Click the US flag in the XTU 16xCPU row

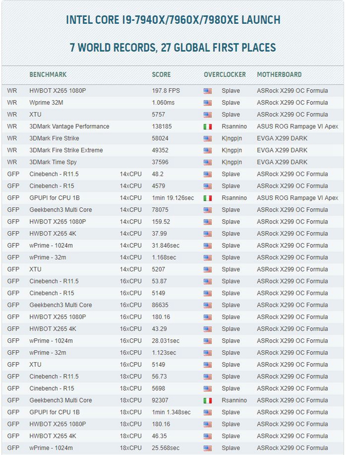click(x=208, y=365)
